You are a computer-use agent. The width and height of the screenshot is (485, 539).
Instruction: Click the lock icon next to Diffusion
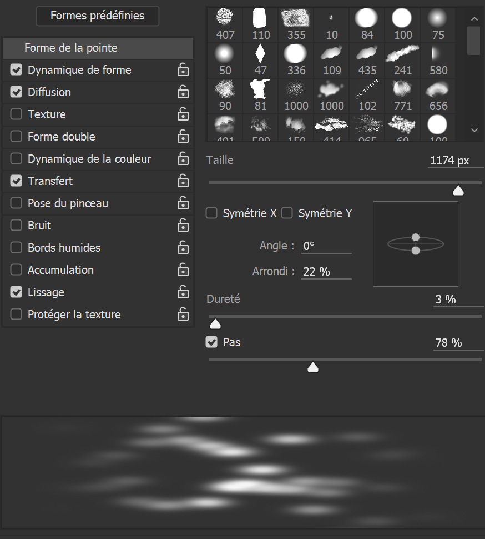[183, 92]
